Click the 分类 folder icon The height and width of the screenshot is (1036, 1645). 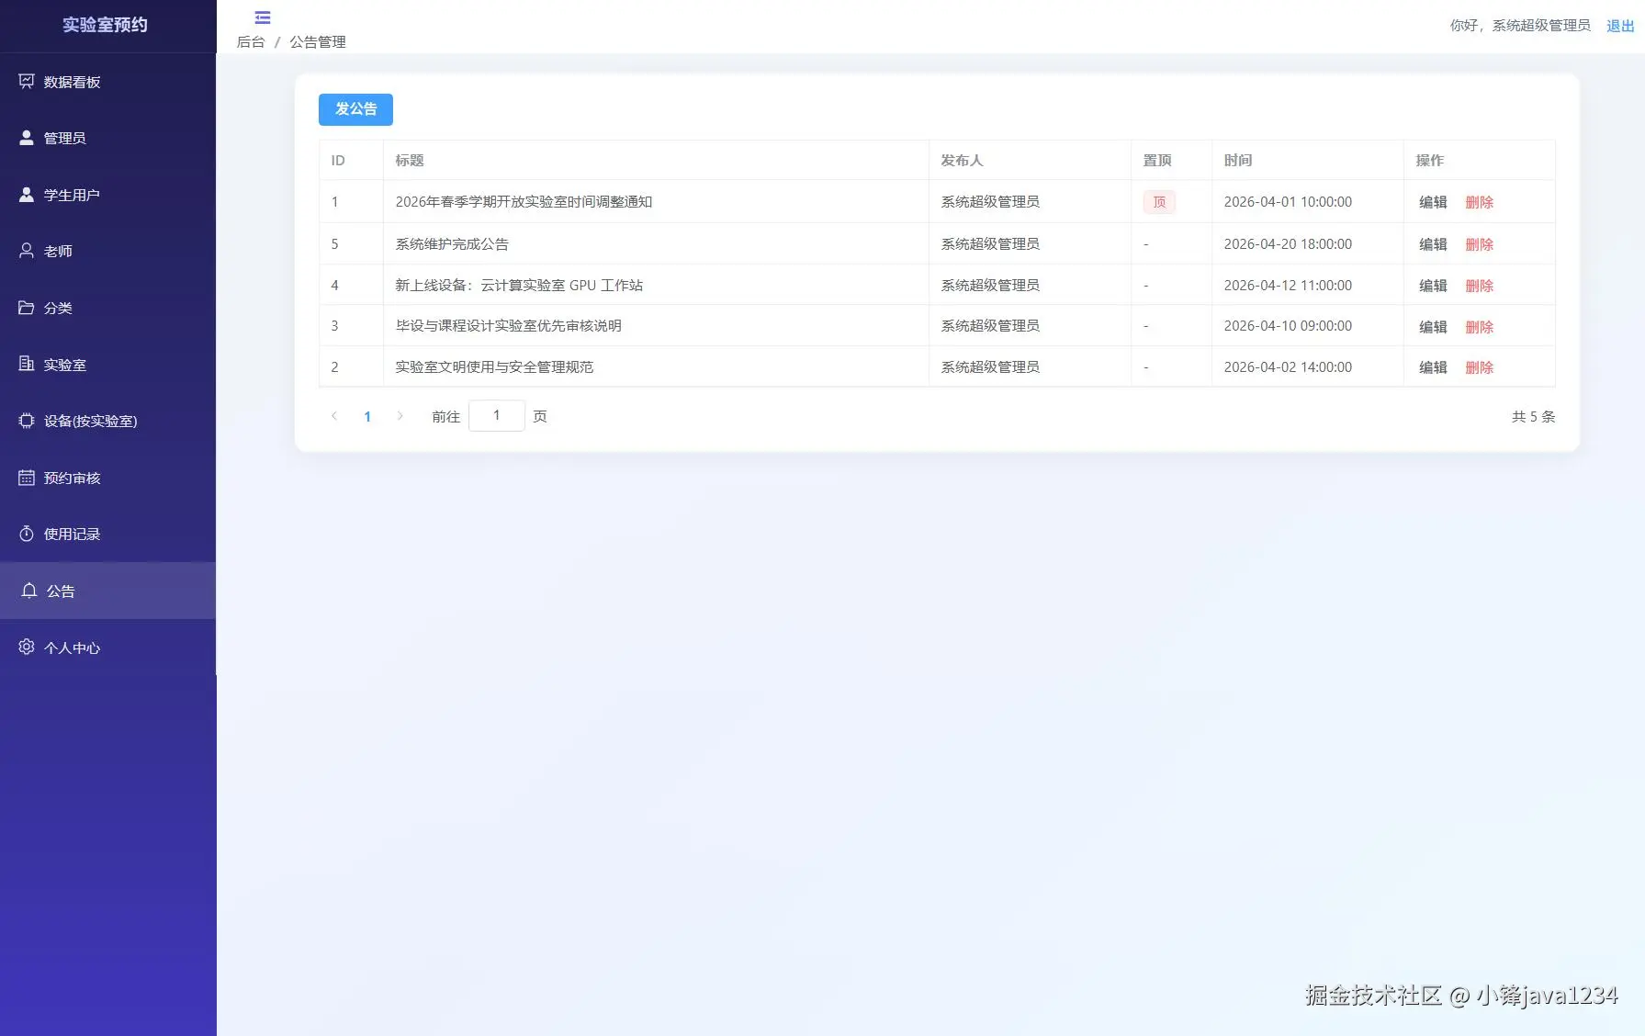pos(27,308)
